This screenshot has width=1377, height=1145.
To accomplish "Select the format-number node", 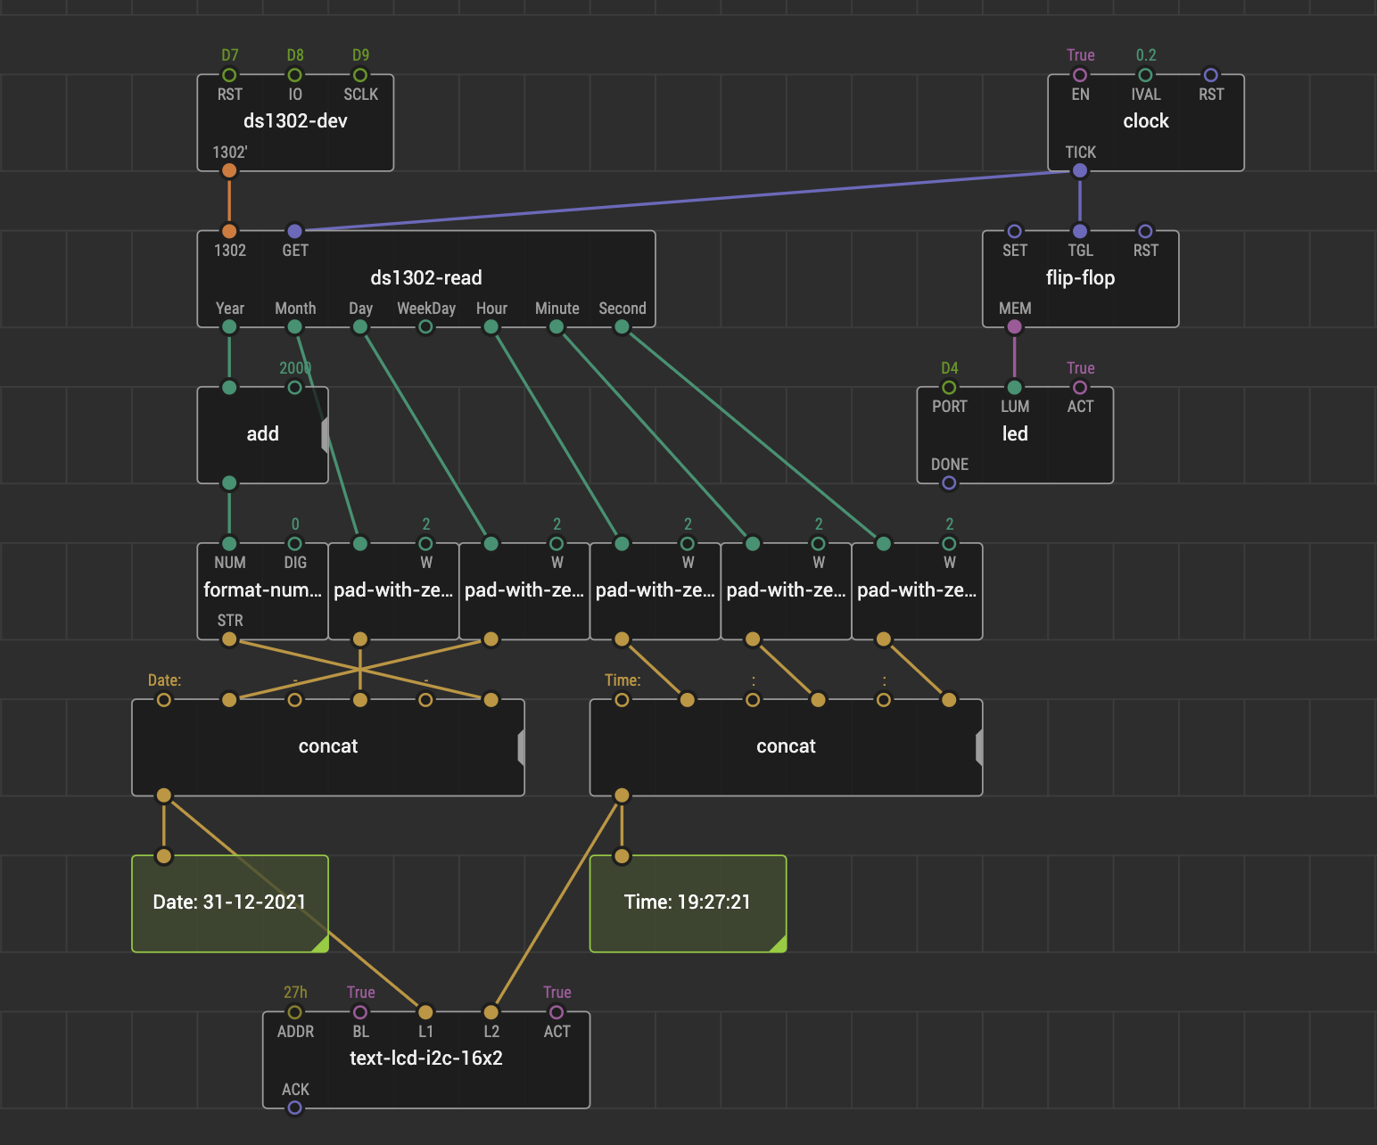I will pos(262,591).
